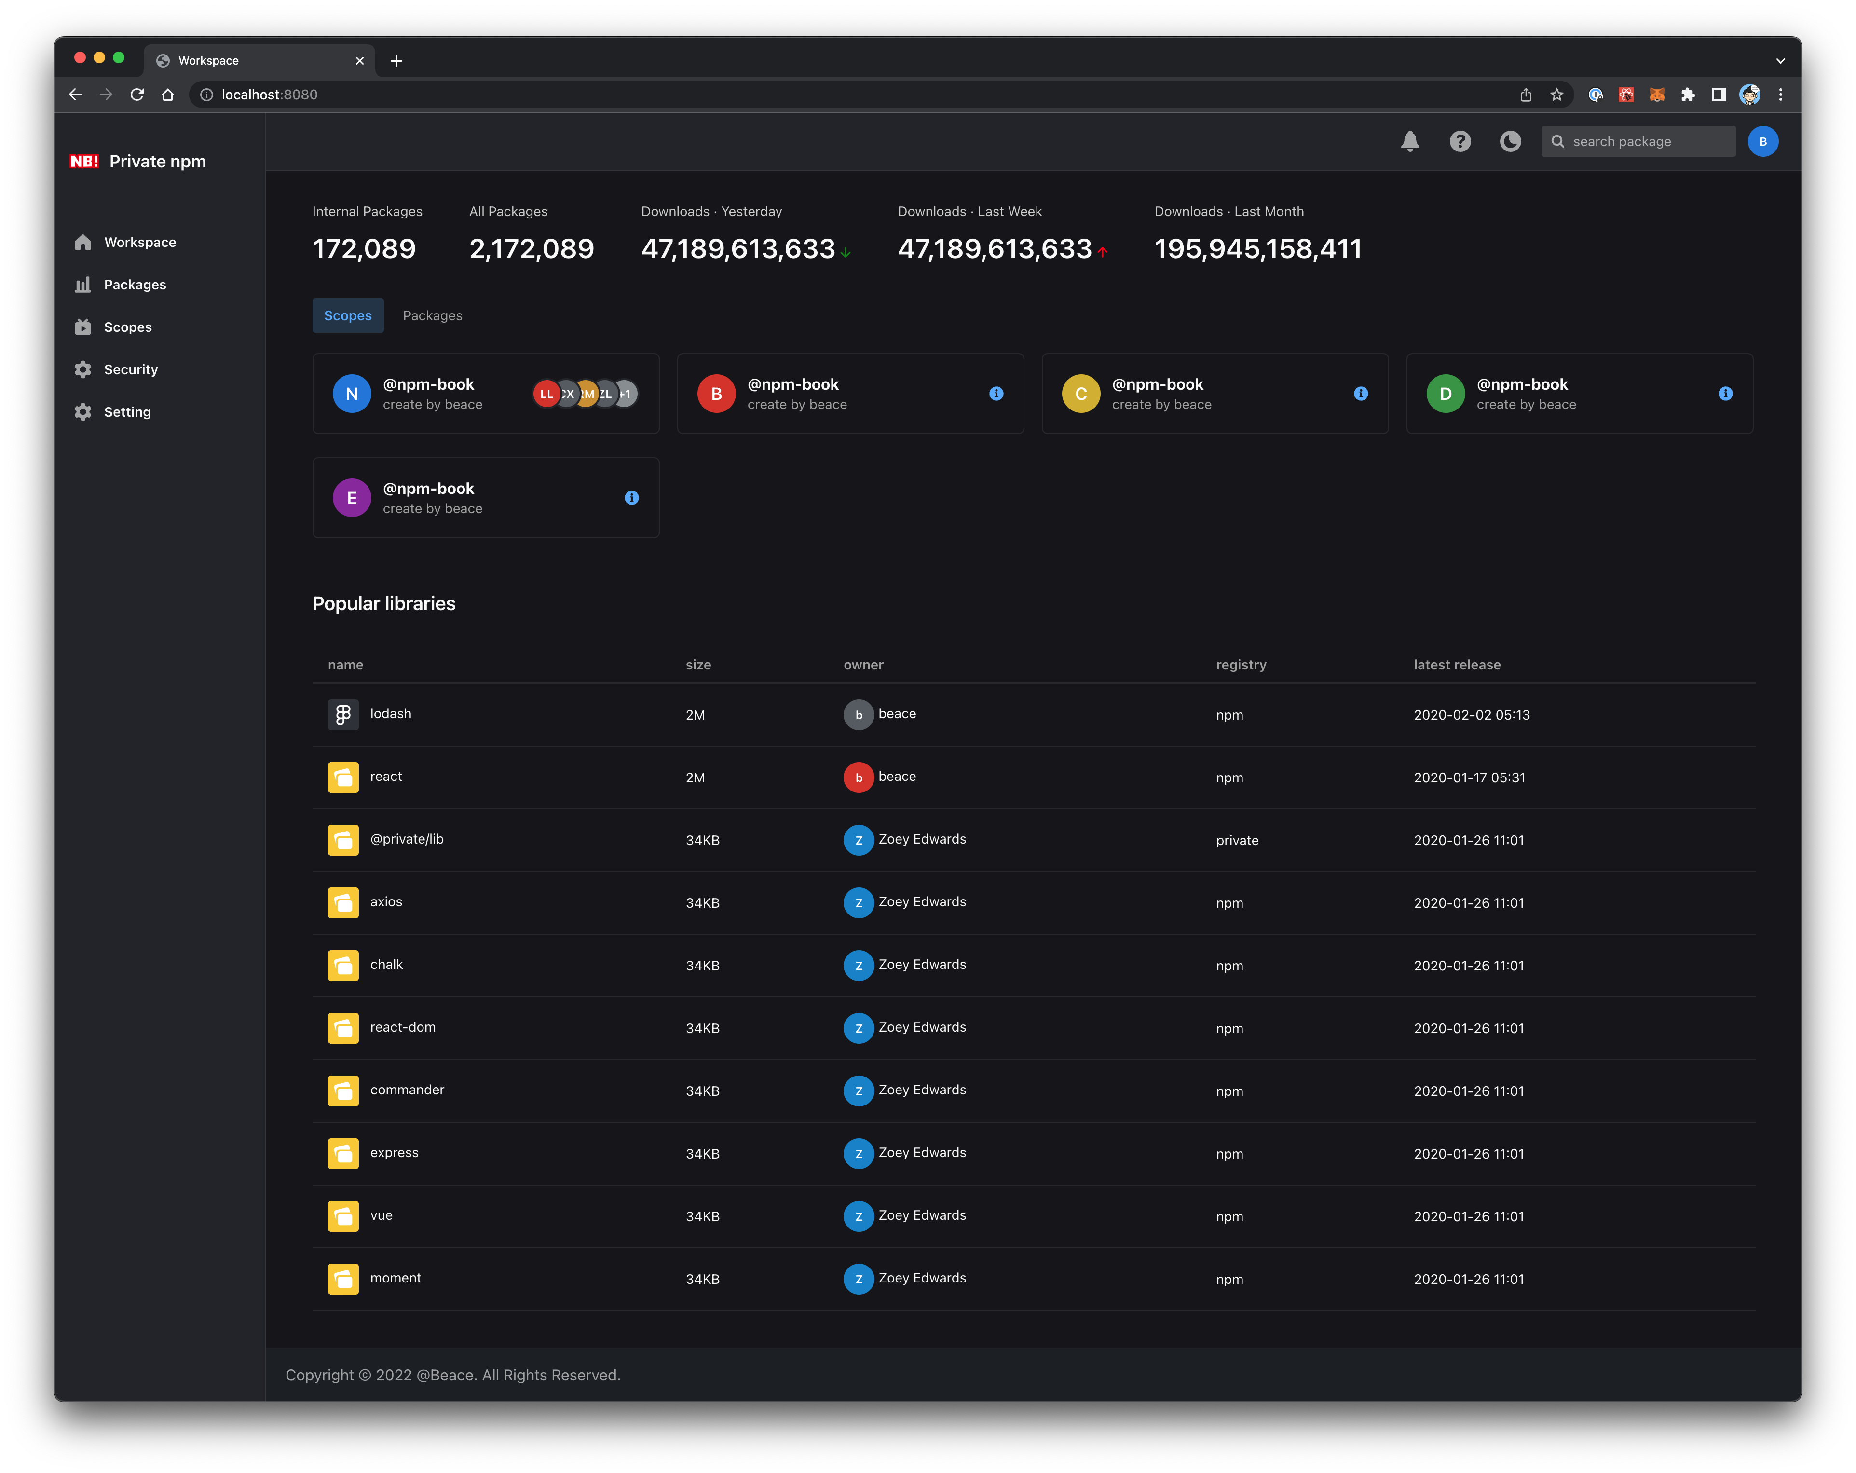The width and height of the screenshot is (1856, 1473).
Task: Click the notifications bell icon
Action: (1409, 141)
